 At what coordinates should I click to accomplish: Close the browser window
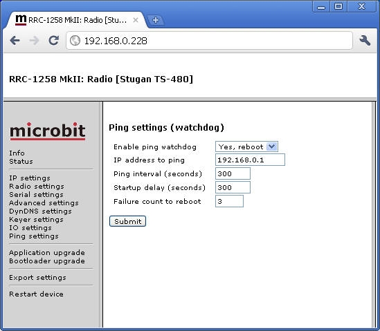click(x=361, y=7)
